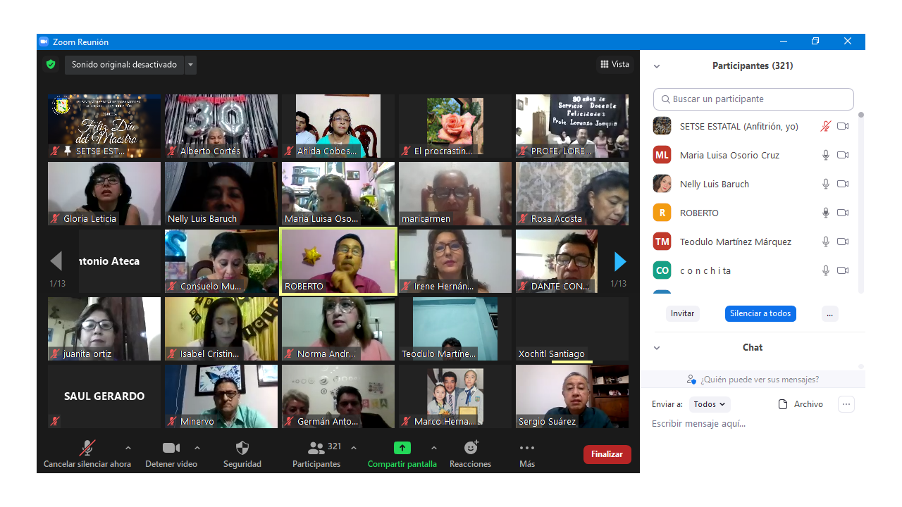The height and width of the screenshot is (507, 902).
Task: Click the 'Buscar un participante' search field
Action: (753, 99)
